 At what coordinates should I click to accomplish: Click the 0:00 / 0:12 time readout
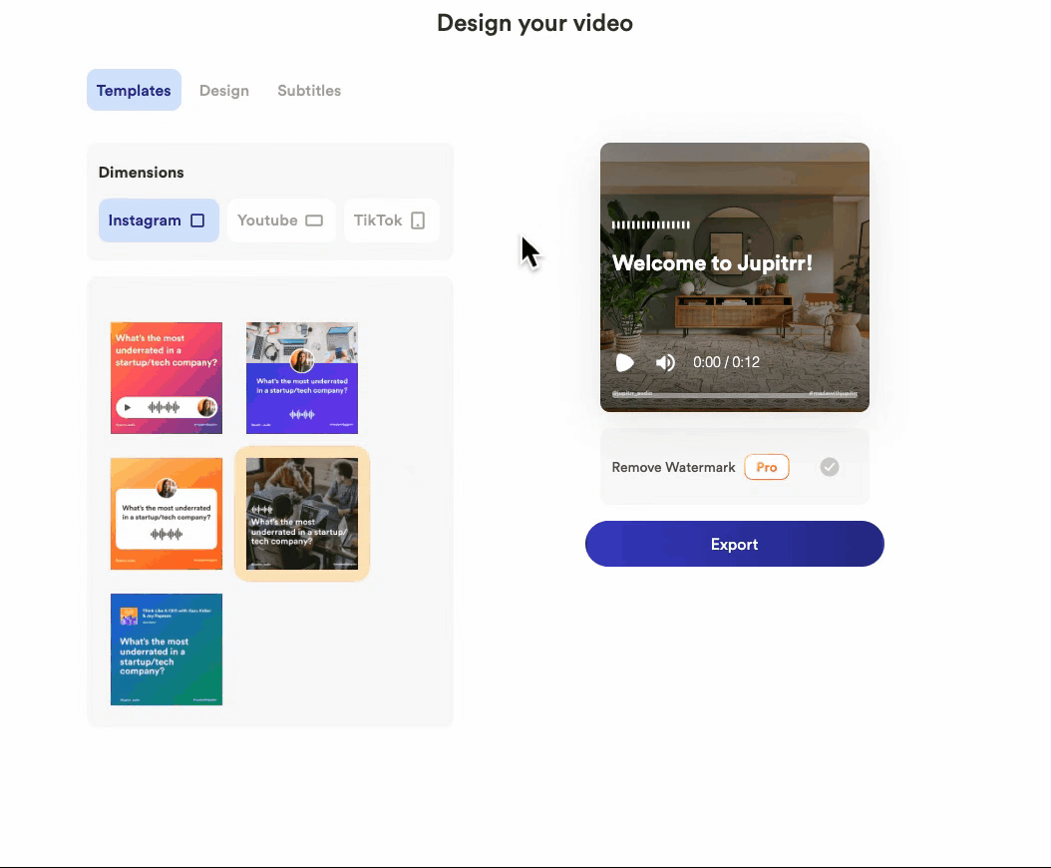pyautogui.click(x=727, y=363)
